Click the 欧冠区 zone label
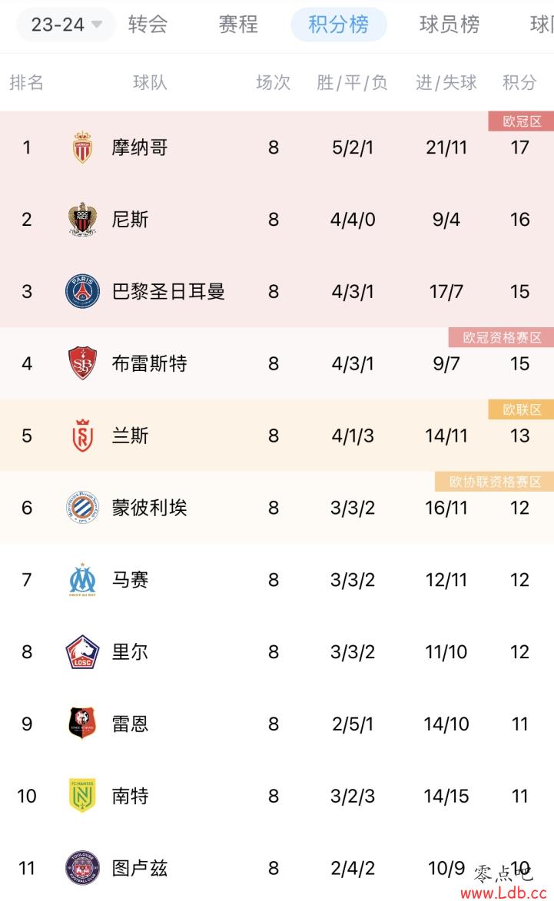 (x=522, y=121)
